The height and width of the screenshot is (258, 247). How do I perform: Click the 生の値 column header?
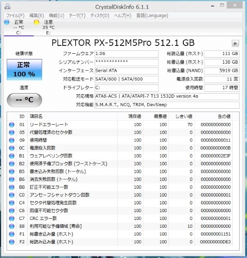coord(213,116)
